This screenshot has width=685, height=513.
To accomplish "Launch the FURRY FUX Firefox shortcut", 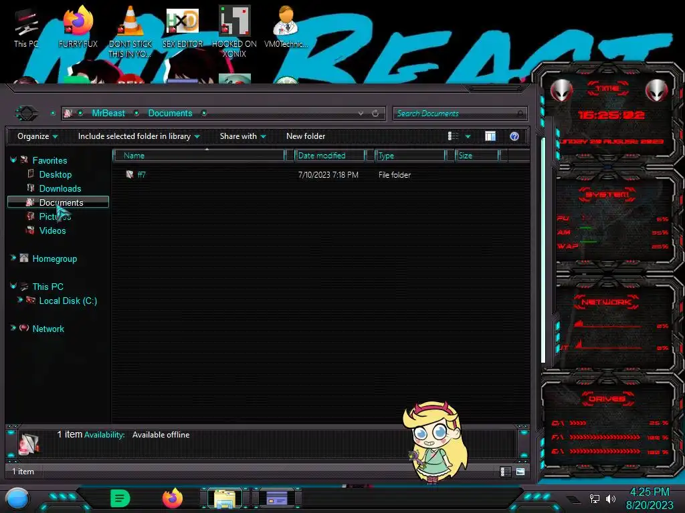I will click(78, 27).
